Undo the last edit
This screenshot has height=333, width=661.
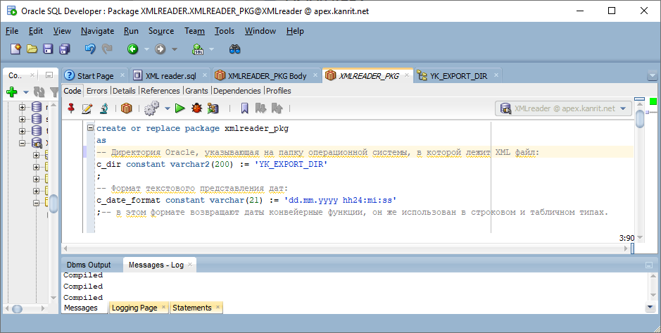(x=90, y=49)
